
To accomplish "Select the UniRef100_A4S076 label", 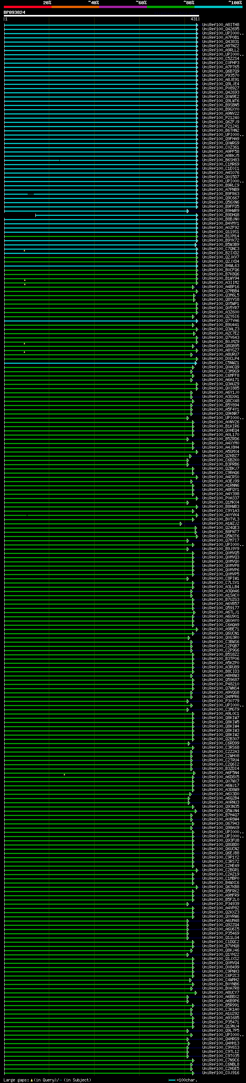I will click(221, 173).
